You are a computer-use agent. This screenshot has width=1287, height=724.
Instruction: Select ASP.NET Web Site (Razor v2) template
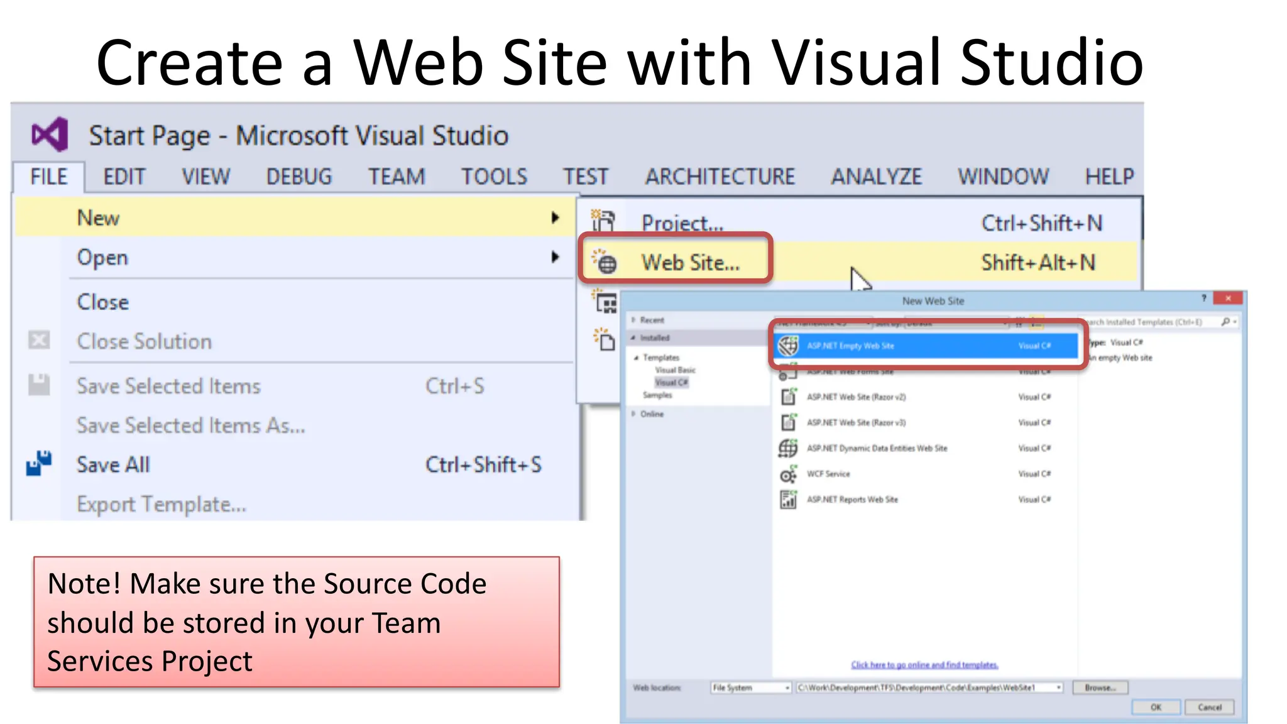tap(925, 397)
